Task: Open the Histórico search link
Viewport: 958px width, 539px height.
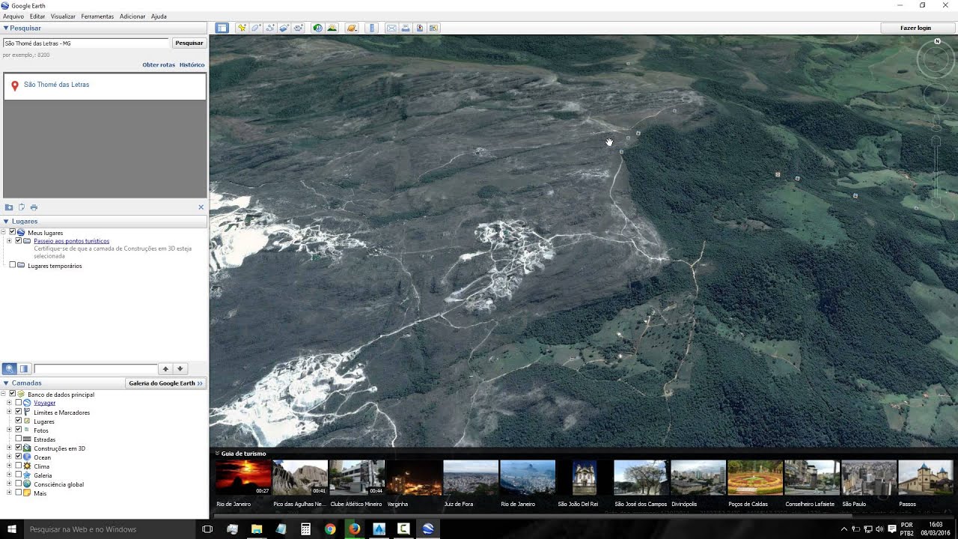Action: coord(192,64)
